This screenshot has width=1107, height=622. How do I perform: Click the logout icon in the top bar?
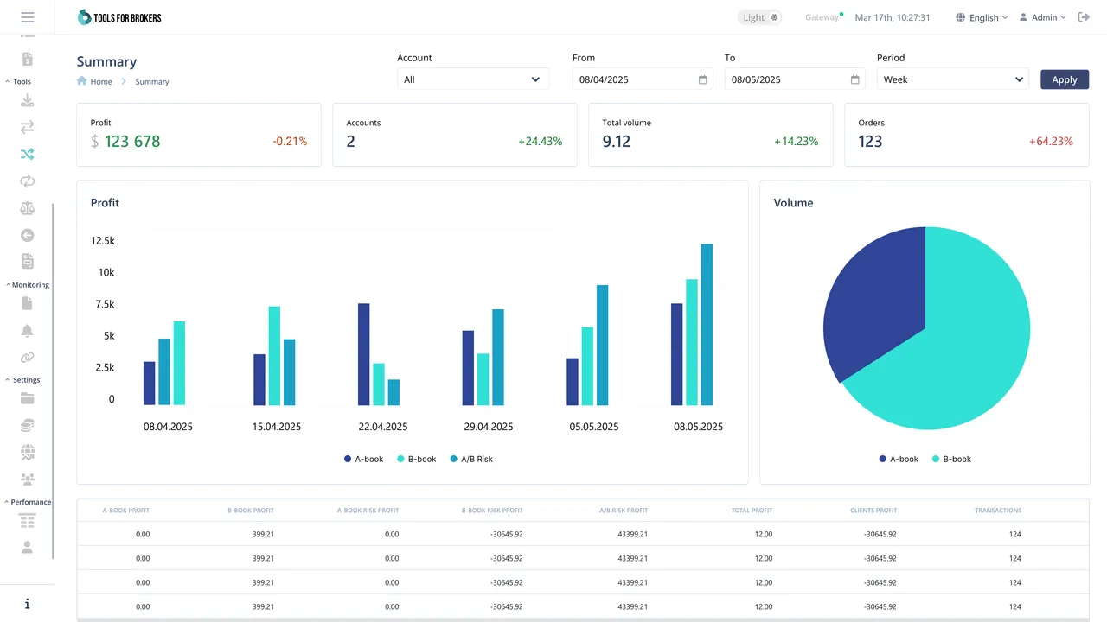(1085, 17)
